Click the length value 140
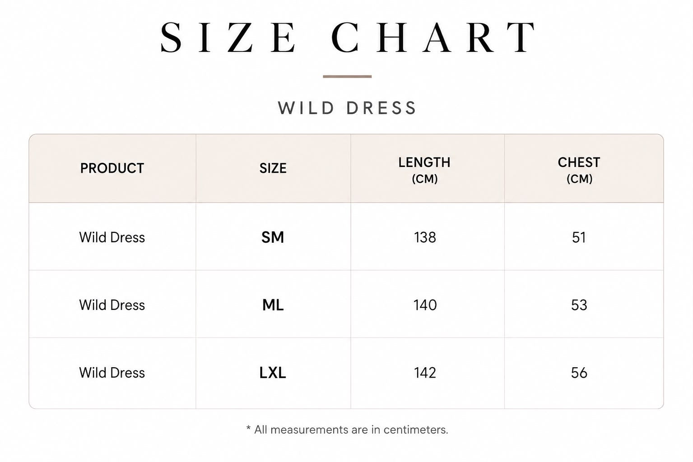Image resolution: width=693 pixels, height=462 pixels. tap(425, 305)
